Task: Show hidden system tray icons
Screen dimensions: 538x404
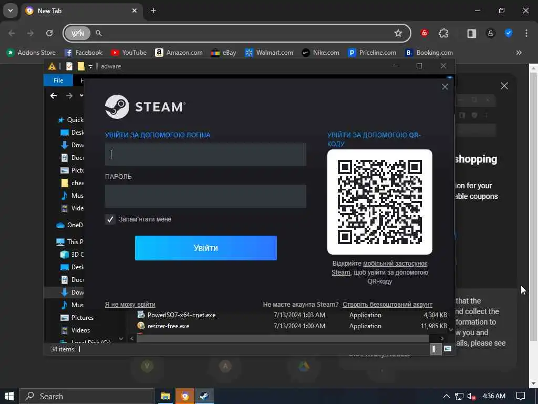Action: coord(446,396)
